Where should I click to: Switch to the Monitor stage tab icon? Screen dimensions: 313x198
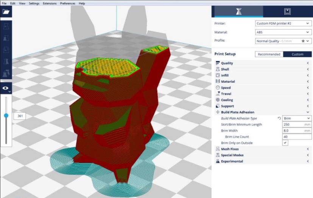click(x=287, y=11)
